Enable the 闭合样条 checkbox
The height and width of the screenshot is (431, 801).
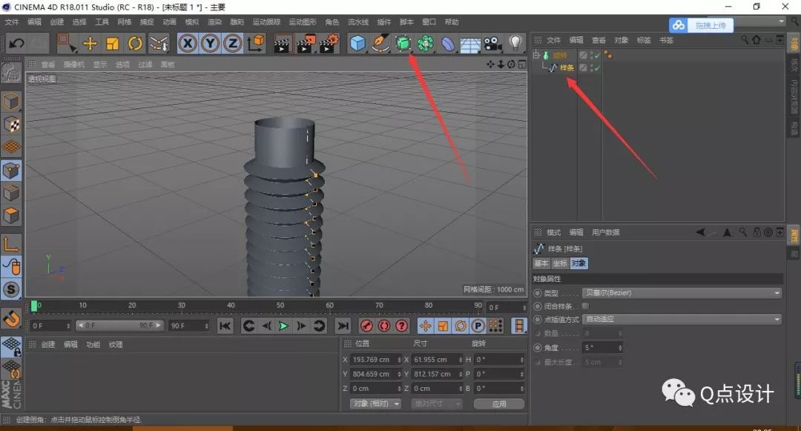(585, 304)
